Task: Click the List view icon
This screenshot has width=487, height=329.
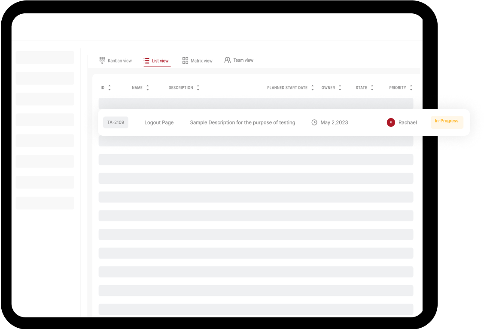Action: coord(146,60)
